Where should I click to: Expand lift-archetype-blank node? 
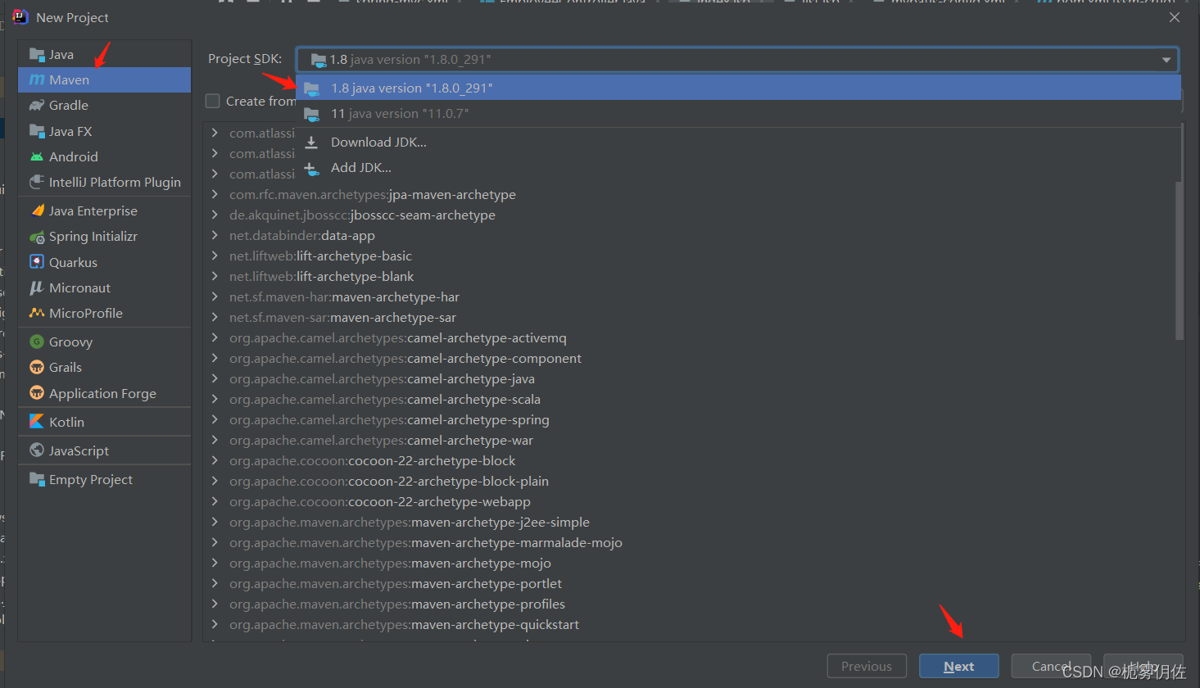[x=215, y=276]
